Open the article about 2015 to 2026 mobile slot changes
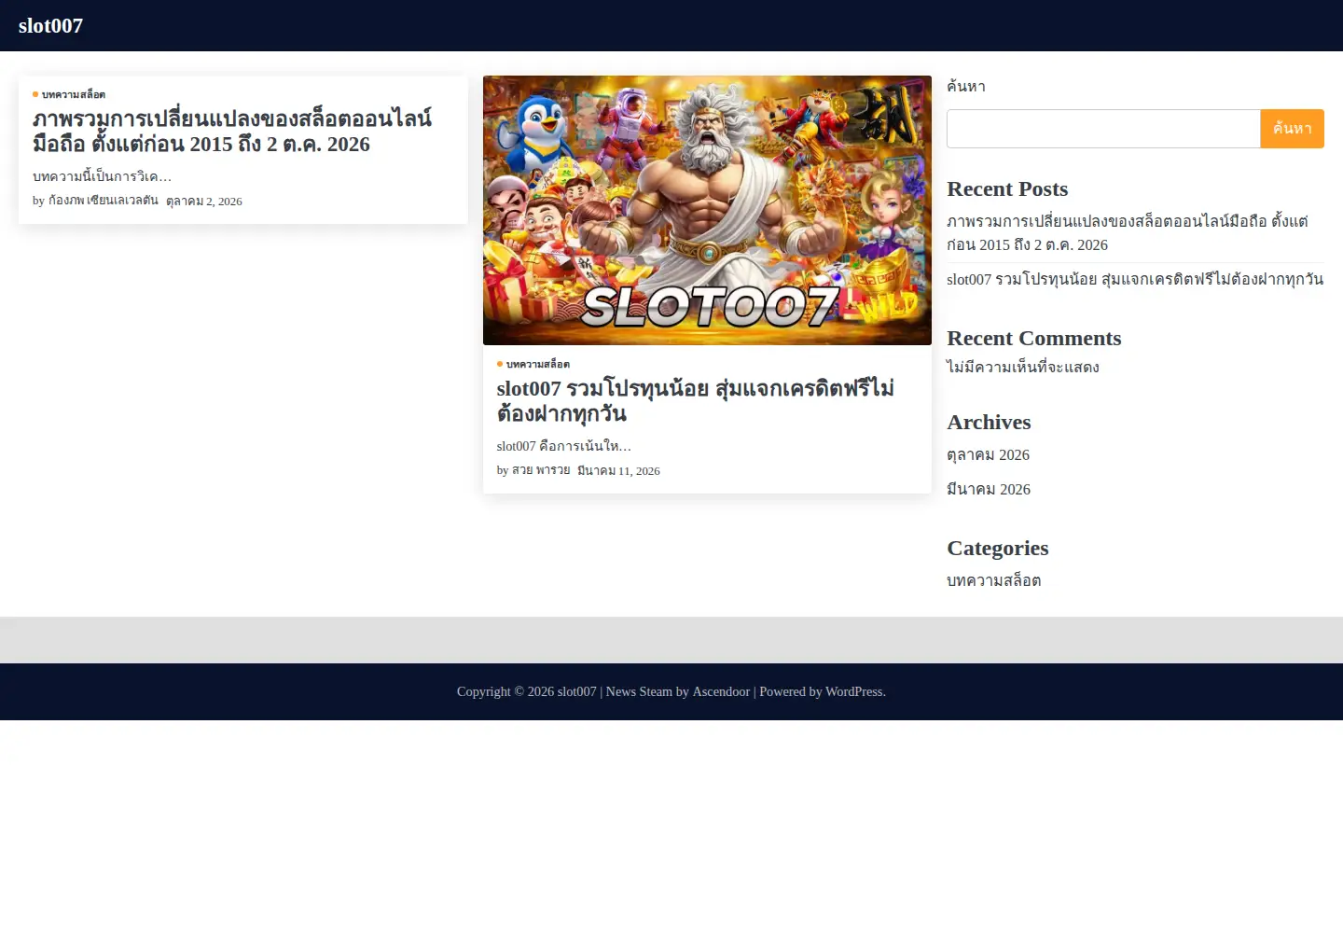This screenshot has width=1343, height=933. click(232, 132)
